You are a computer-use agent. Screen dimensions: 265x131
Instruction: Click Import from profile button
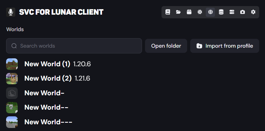tap(225, 46)
